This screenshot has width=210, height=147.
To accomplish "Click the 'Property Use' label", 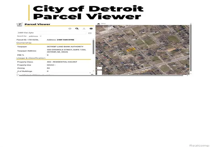I will point(24,65).
